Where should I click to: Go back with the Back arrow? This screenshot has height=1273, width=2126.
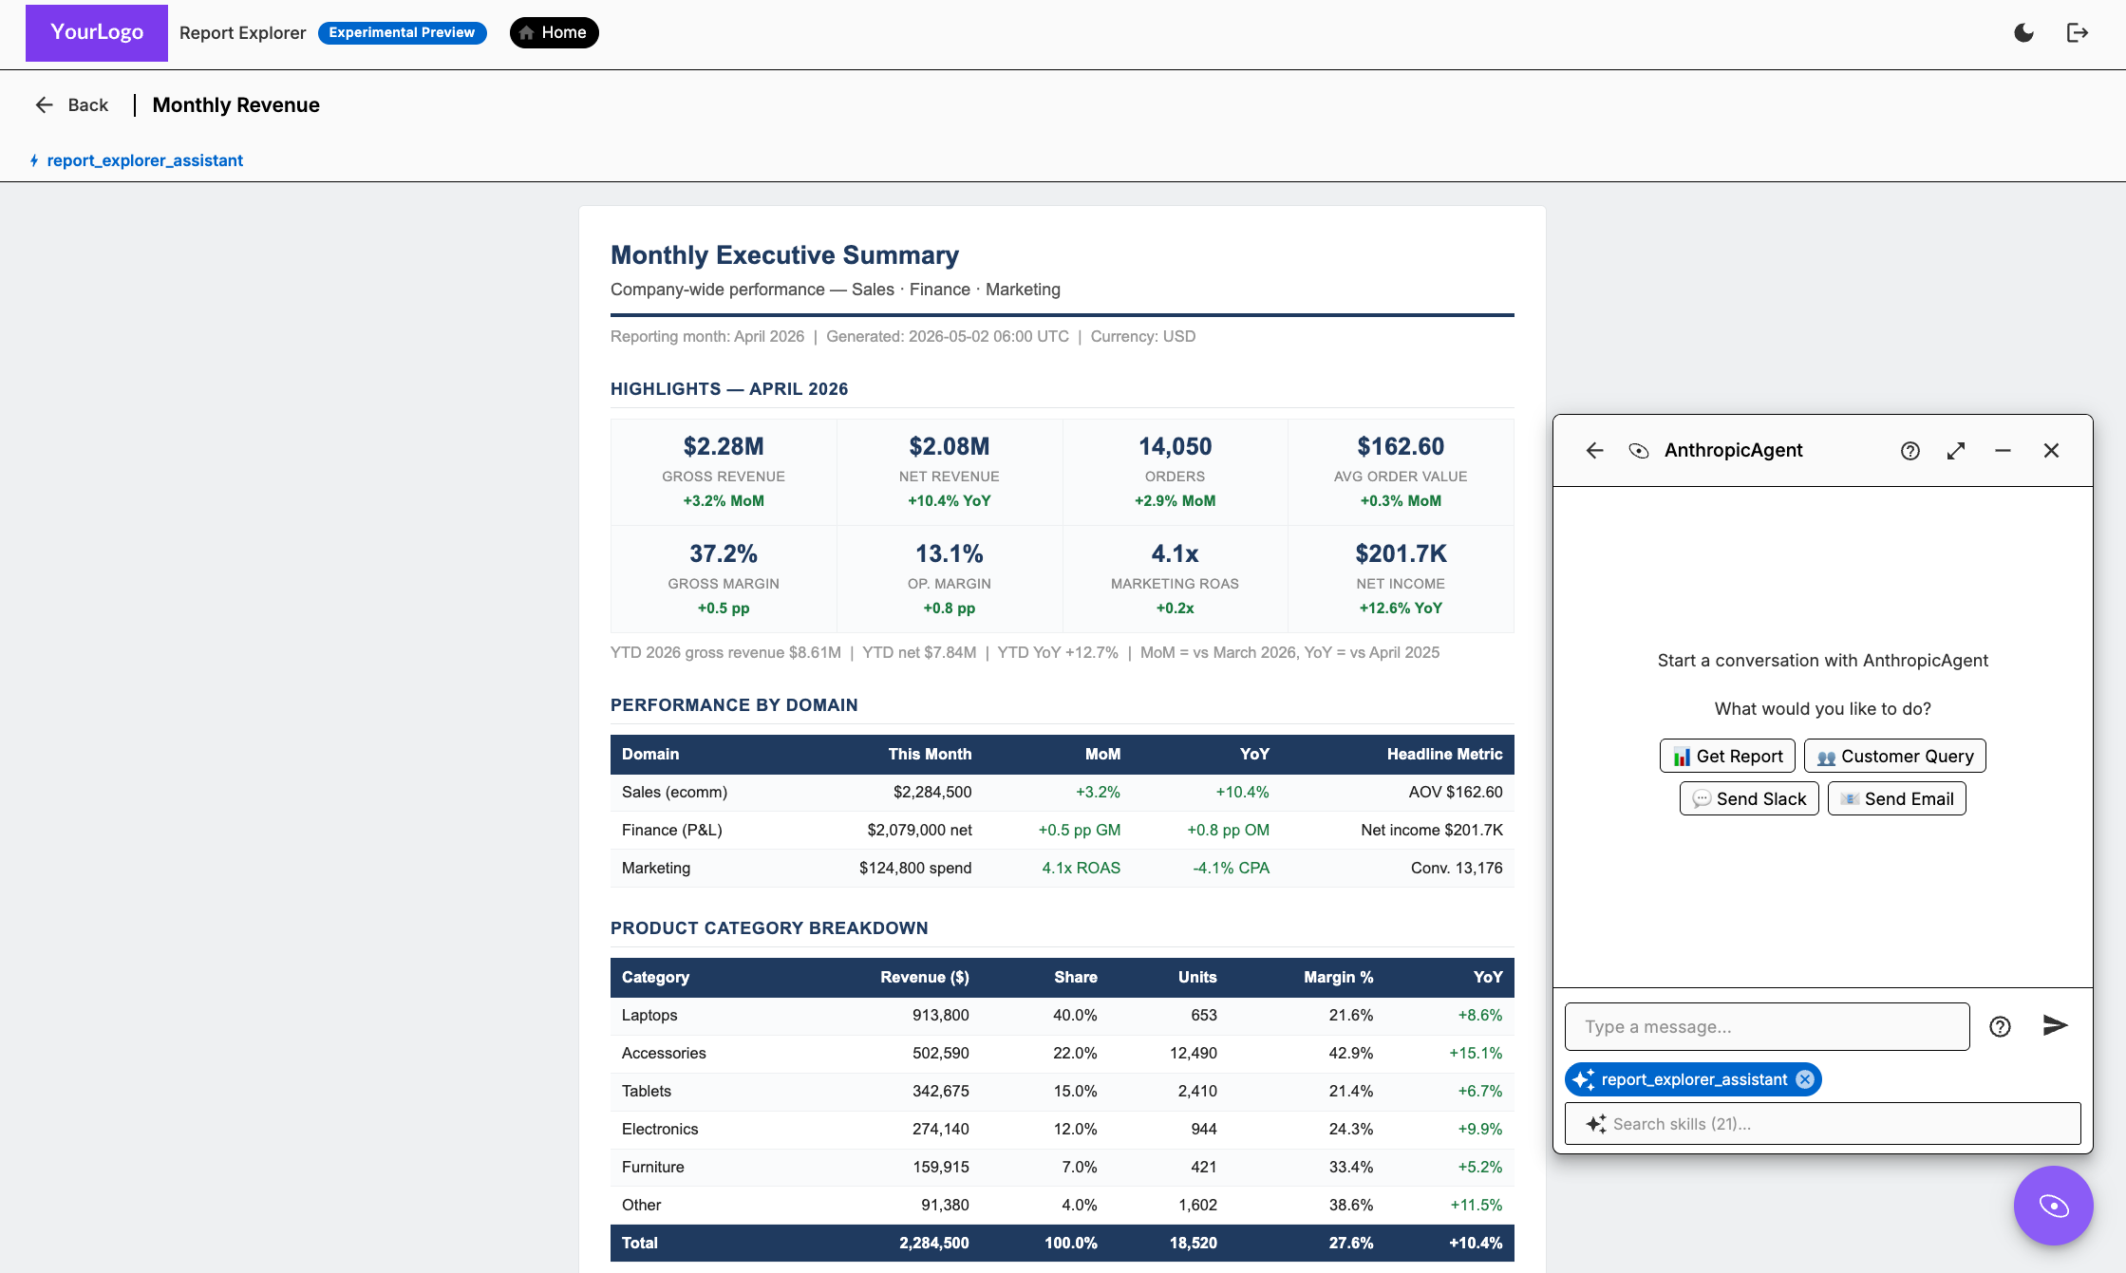click(72, 105)
